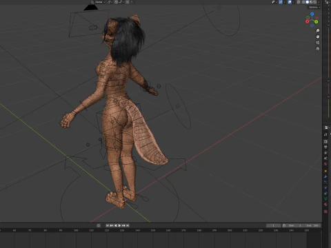Image resolution: width=331 pixels, height=248 pixels.
Task: Open the Options dropdown in viewport
Action: click(314, 8)
